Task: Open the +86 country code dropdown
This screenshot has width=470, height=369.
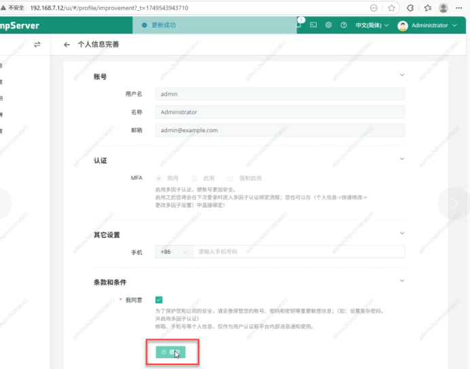Action: click(x=173, y=252)
